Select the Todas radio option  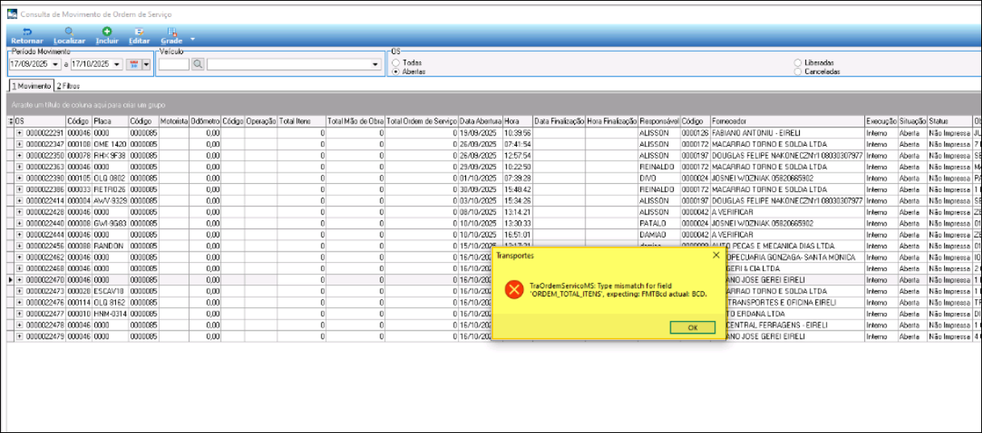(396, 62)
